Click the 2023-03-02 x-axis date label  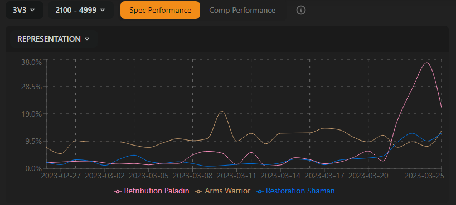105,176
